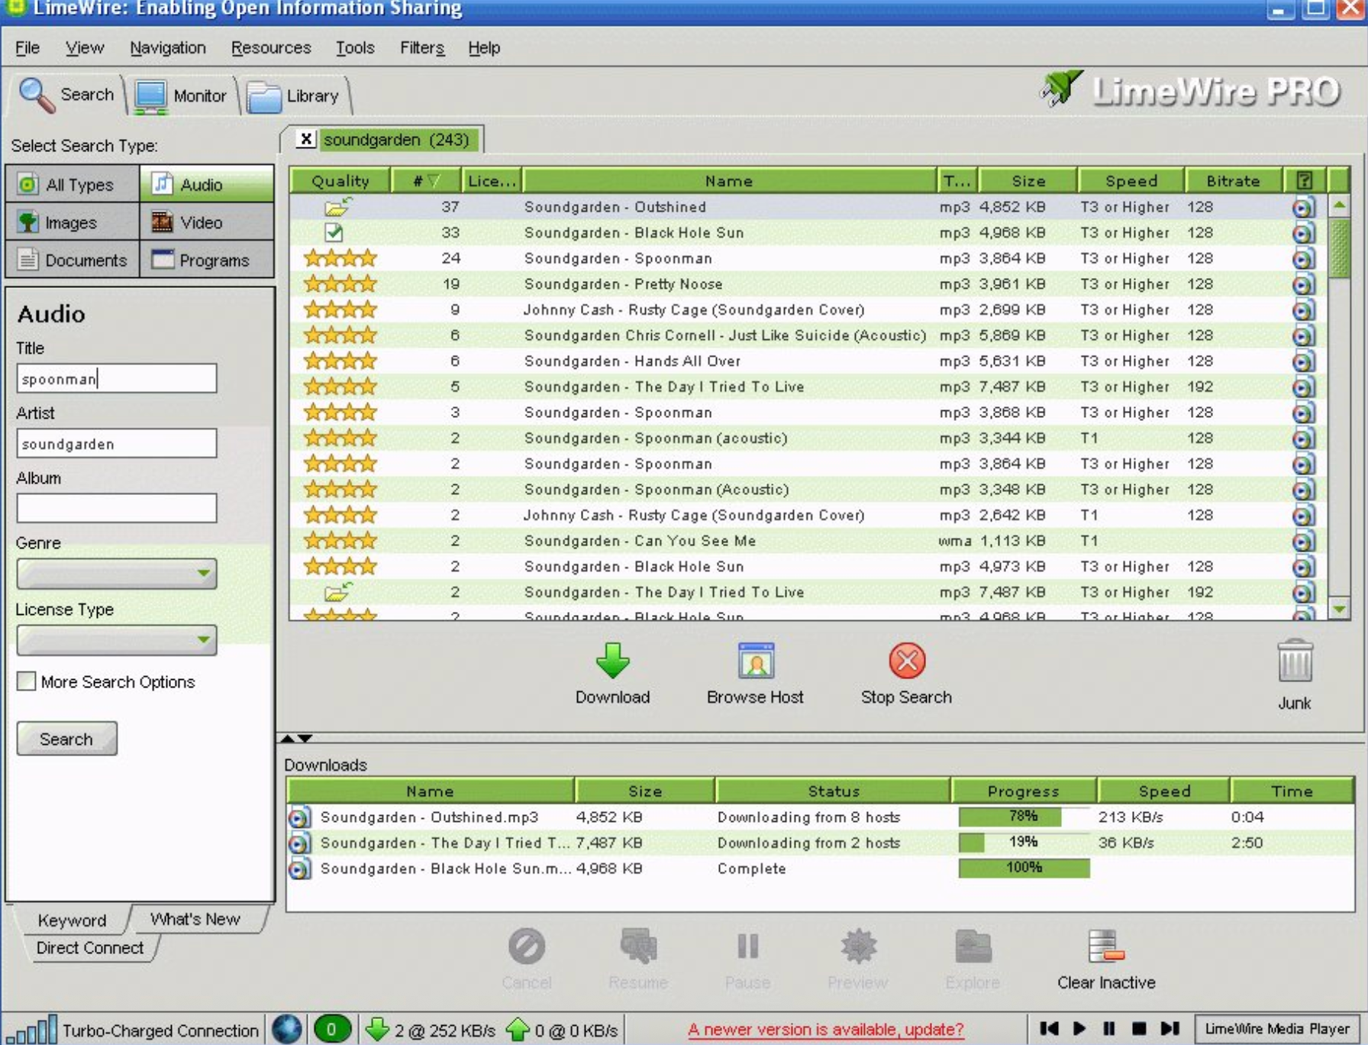Click the Search button
Image resolution: width=1368 pixels, height=1045 pixels.
point(66,738)
